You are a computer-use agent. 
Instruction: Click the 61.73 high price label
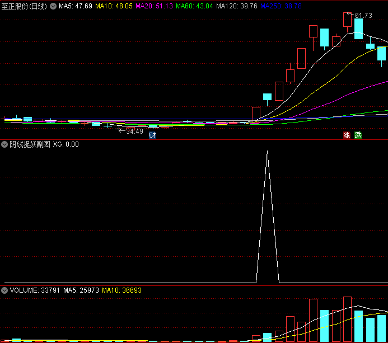pyautogui.click(x=363, y=16)
